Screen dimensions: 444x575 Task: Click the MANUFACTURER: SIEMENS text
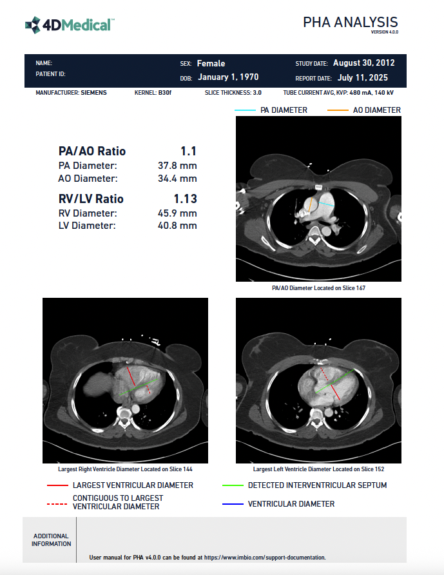click(72, 93)
